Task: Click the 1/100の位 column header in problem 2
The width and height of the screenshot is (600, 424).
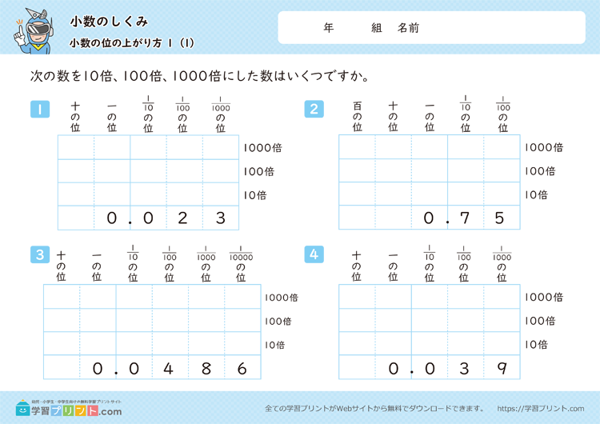Action: 503,114
